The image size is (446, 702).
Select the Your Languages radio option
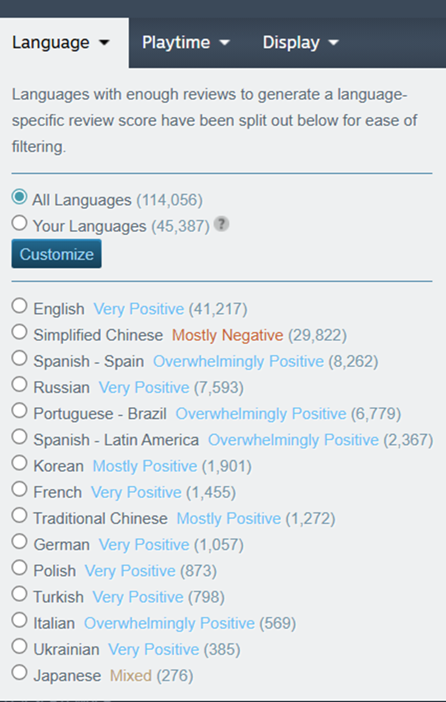point(19,224)
